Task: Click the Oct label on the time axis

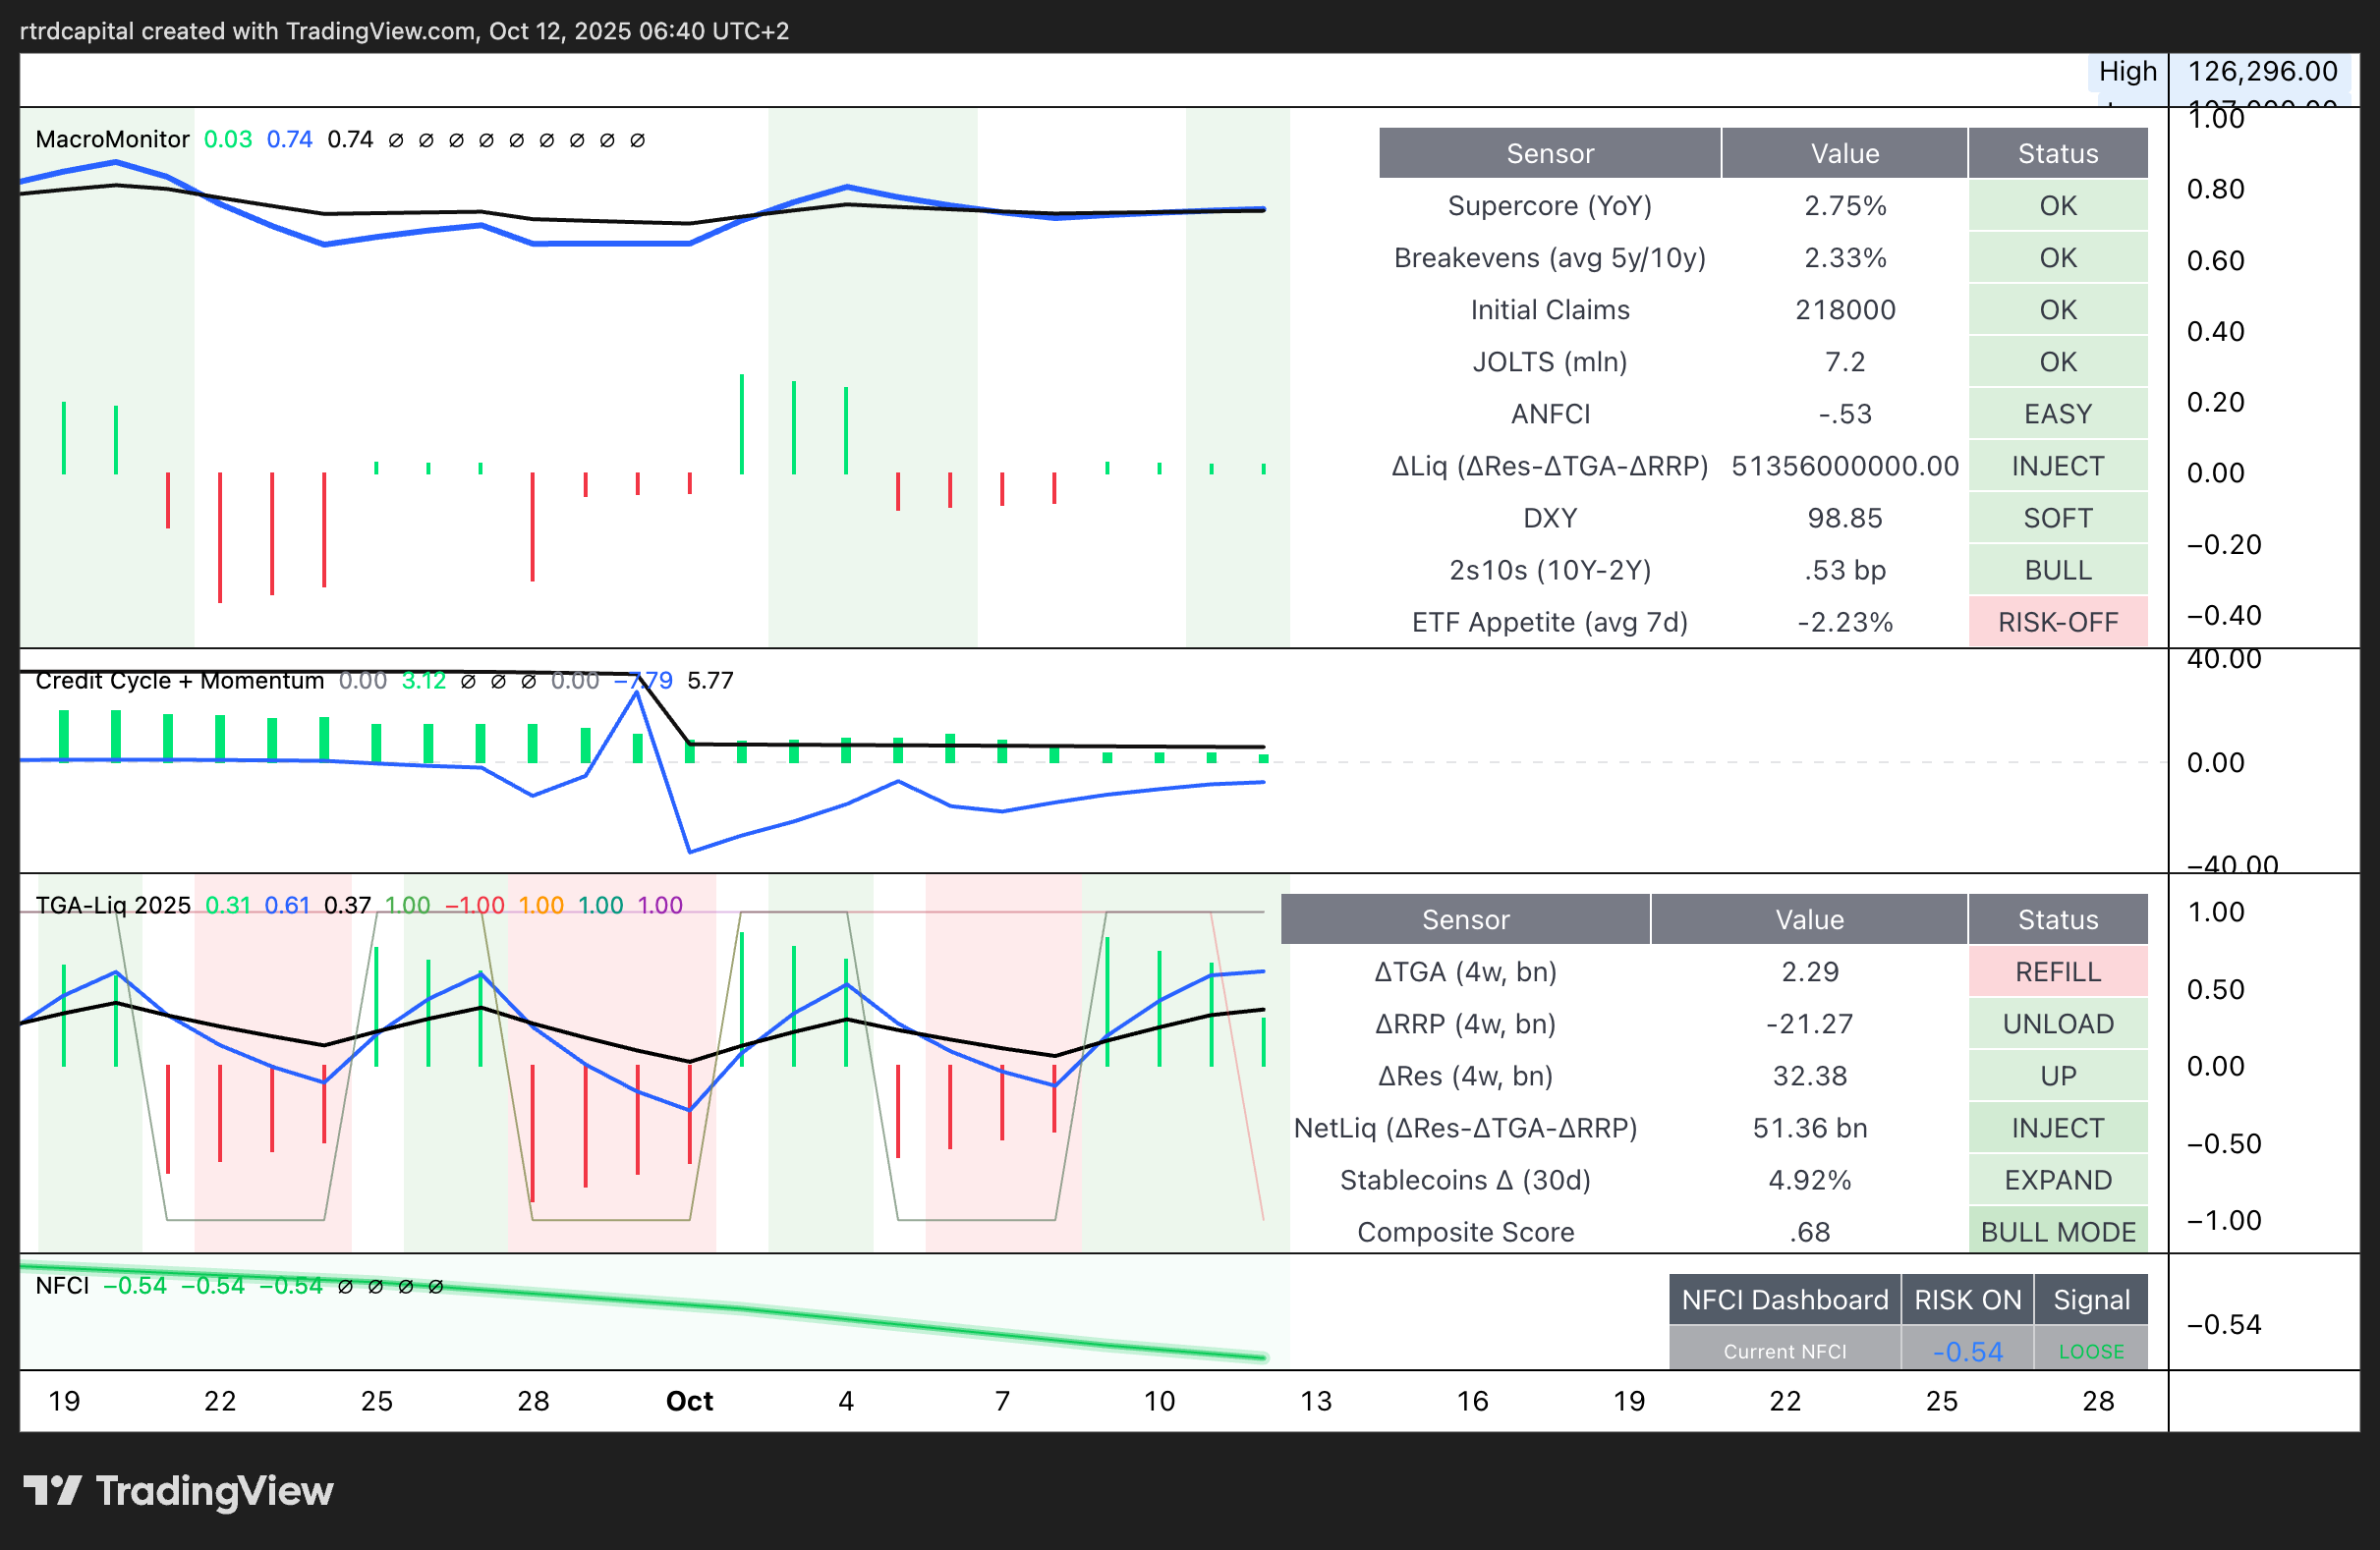Action: (x=689, y=1401)
